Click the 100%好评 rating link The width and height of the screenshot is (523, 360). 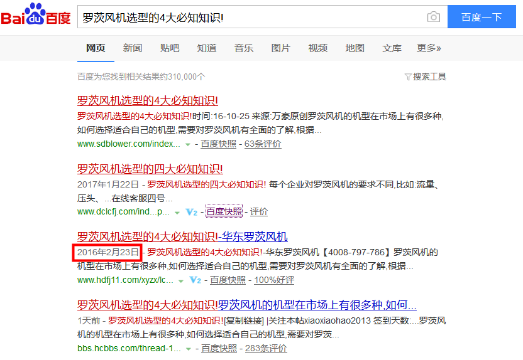273,280
